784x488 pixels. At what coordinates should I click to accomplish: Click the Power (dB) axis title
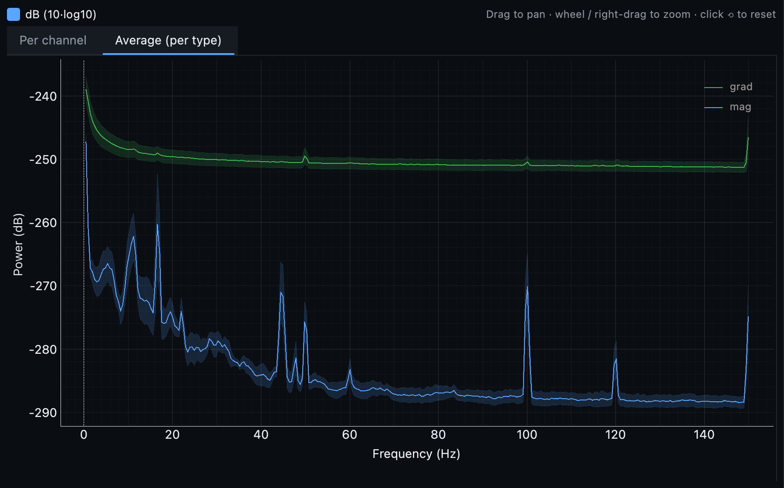coord(18,244)
